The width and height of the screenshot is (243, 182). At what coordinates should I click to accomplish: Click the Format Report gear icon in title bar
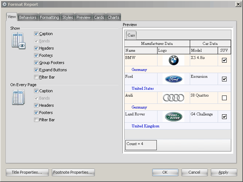pos(5,4)
